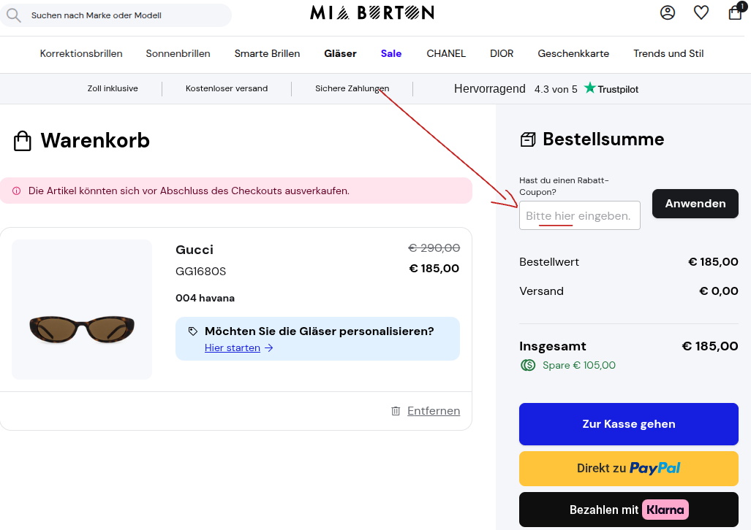
Task: Click the Trustpilot star logo
Action: (589, 88)
